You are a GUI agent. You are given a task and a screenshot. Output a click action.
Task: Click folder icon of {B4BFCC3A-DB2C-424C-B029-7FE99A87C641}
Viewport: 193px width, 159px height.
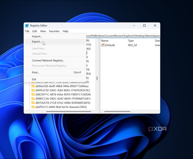tap(33, 99)
